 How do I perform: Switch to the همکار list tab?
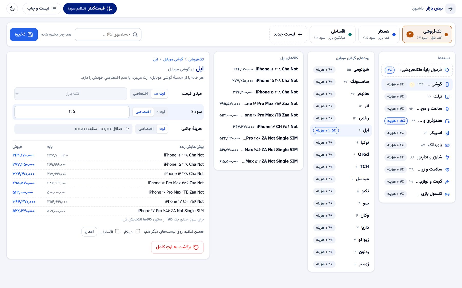tap(379, 34)
